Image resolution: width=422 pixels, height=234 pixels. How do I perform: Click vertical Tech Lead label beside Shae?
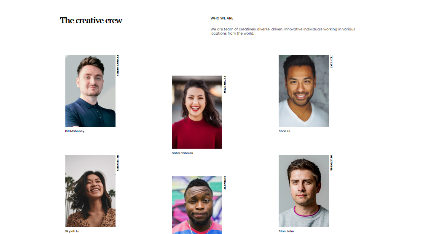pos(331,62)
